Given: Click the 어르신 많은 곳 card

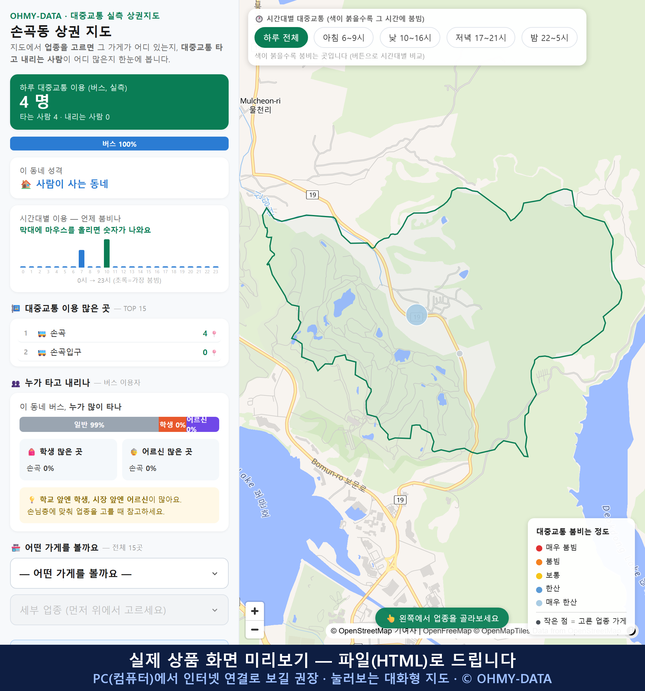Looking at the screenshot, I should coord(170,460).
